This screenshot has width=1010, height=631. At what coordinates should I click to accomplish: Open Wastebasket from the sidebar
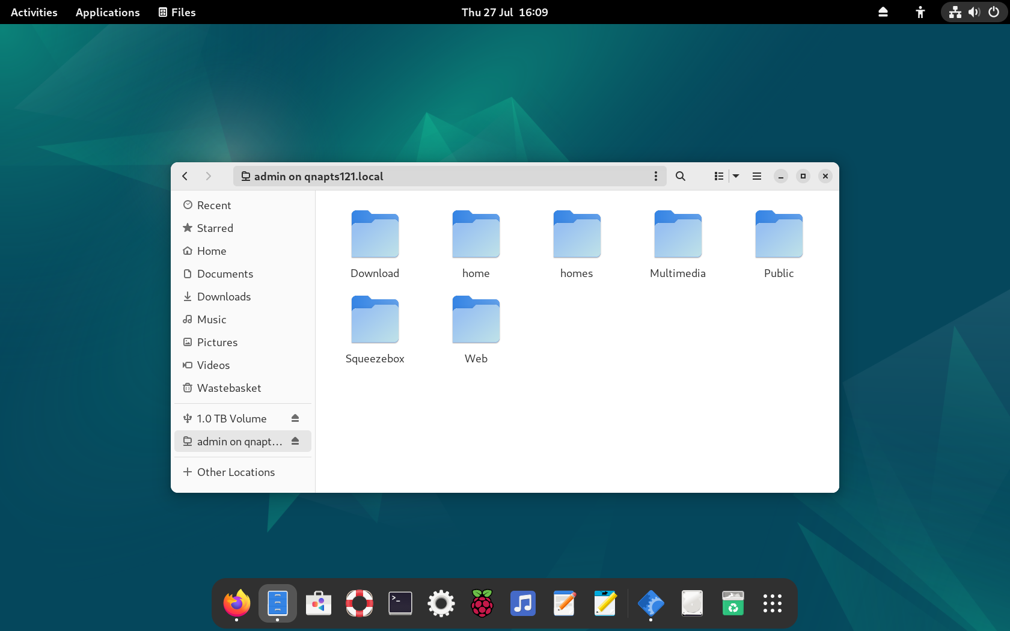point(243,388)
